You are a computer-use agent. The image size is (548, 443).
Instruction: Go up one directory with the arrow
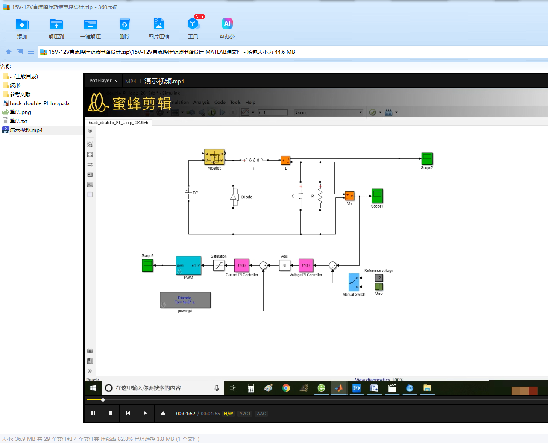(x=9, y=52)
